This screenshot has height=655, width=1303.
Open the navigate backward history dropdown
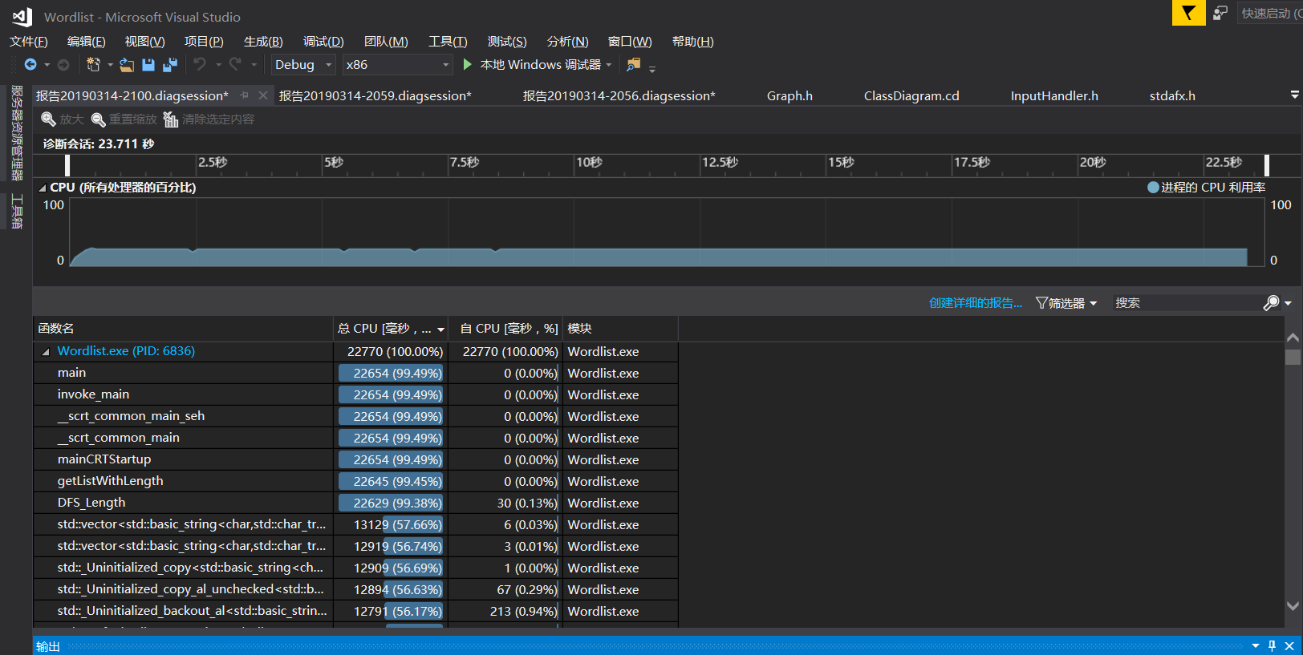47,64
